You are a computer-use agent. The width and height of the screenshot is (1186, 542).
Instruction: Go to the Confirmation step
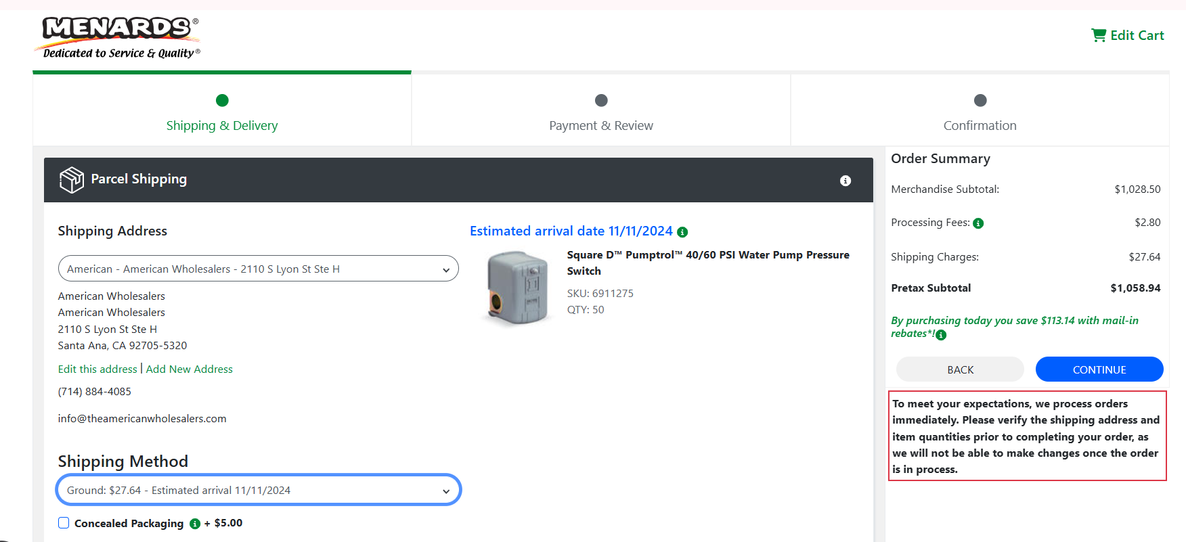pos(980,111)
